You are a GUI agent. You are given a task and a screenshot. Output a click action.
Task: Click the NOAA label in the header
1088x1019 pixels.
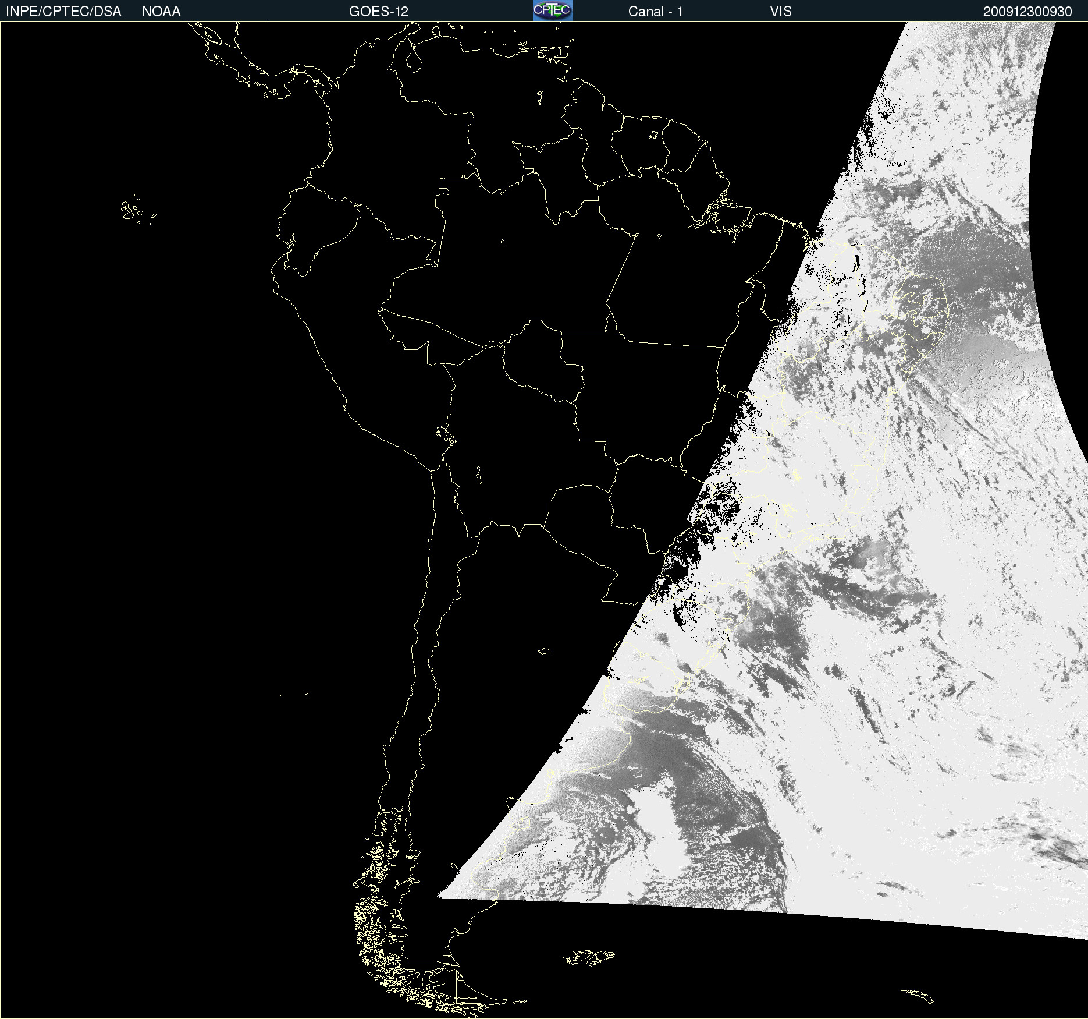tap(161, 12)
